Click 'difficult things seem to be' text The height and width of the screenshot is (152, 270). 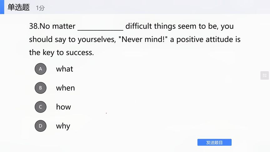tap(172, 26)
